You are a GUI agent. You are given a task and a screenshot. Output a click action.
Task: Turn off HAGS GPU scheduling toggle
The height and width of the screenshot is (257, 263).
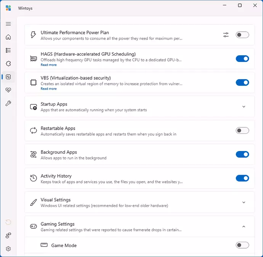[242, 59]
